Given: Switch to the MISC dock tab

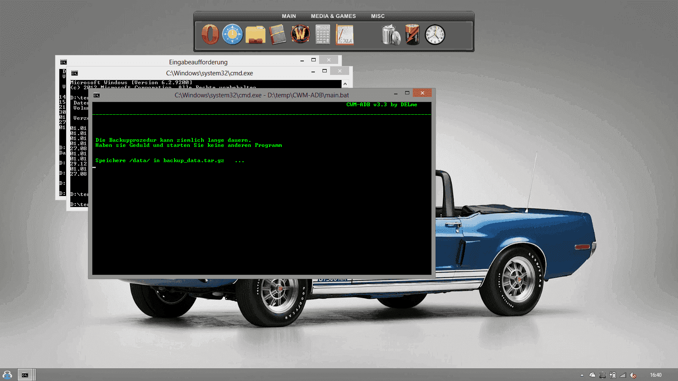Looking at the screenshot, I should pos(378,16).
